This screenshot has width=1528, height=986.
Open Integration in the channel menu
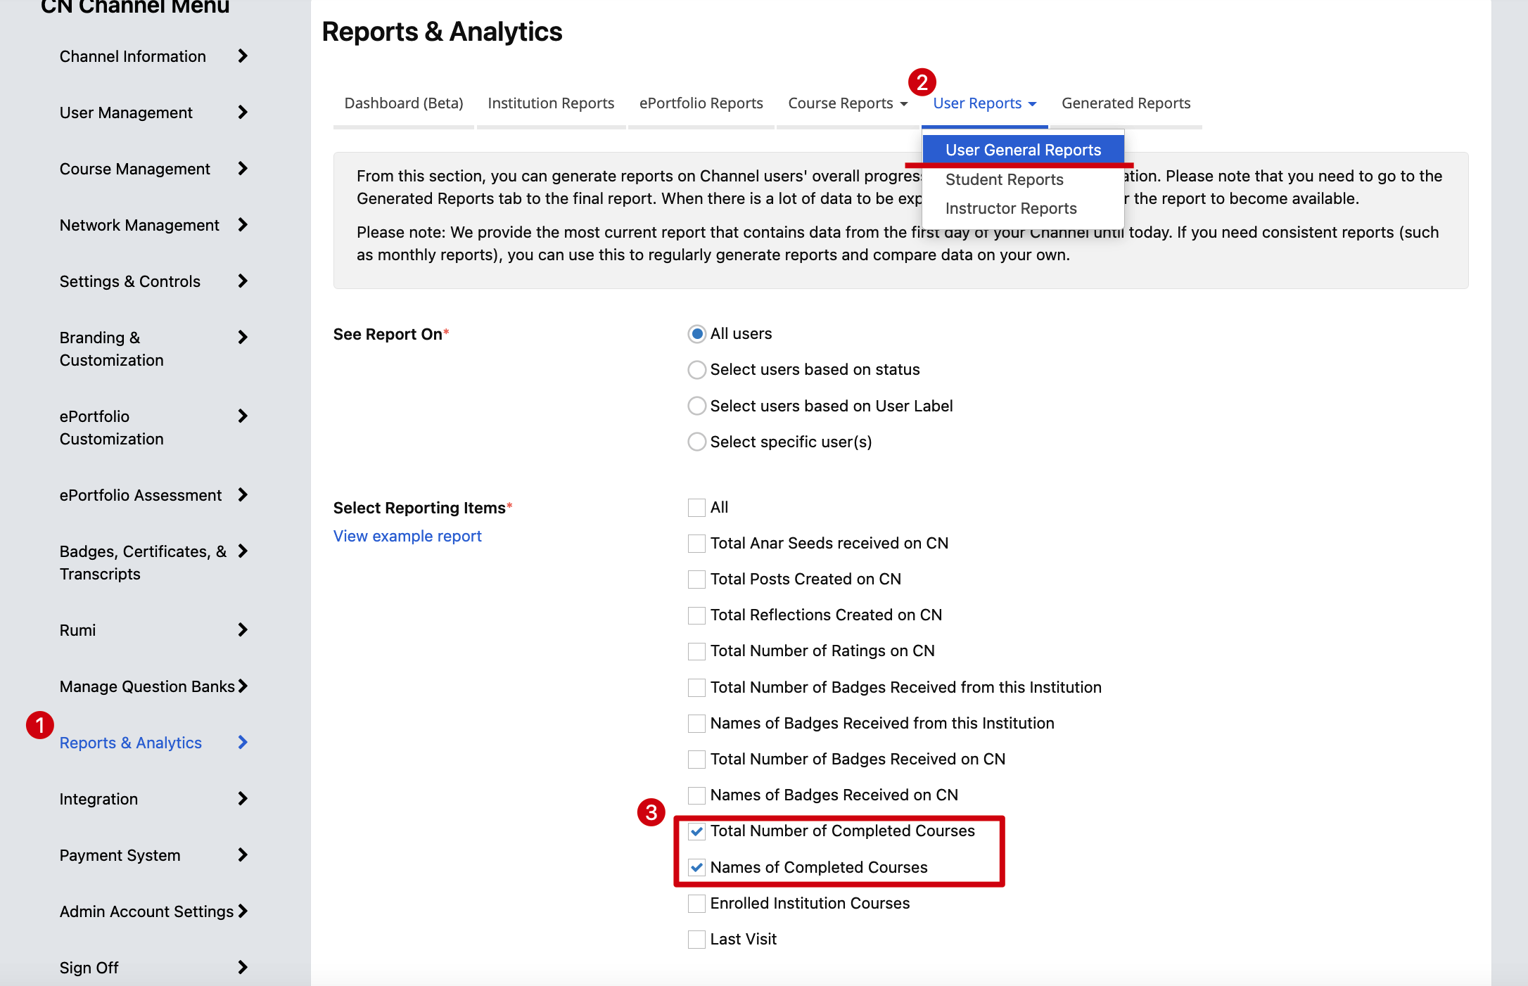(x=98, y=799)
